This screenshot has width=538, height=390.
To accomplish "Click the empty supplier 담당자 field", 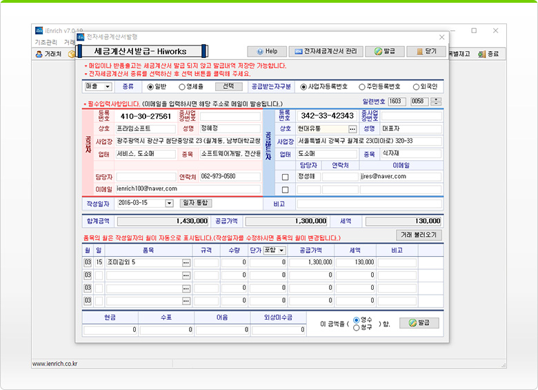I will tap(146, 177).
